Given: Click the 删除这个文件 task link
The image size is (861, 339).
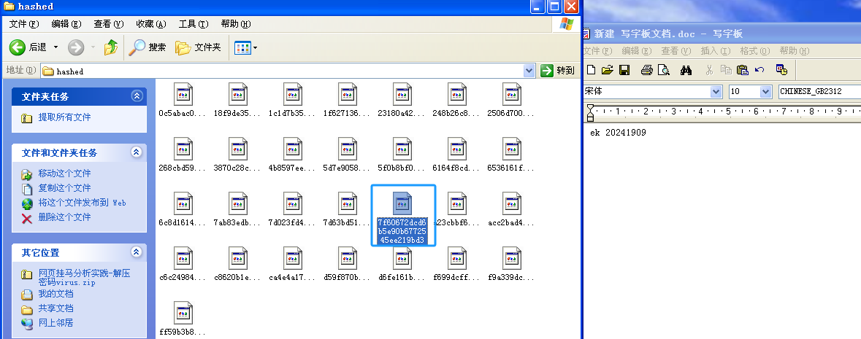Looking at the screenshot, I should 64,217.
